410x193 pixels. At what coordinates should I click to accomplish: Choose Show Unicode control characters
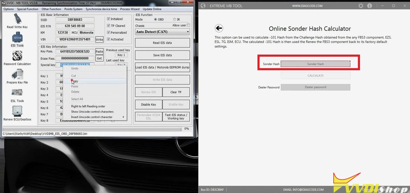[x=95, y=112]
